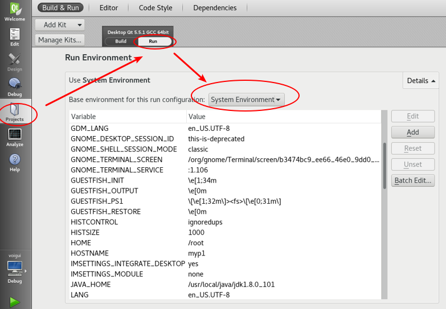Select GNOME_DESKTOP_SESSION_ID variable
Image resolution: width=446 pixels, height=309 pixels.
pos(225,139)
